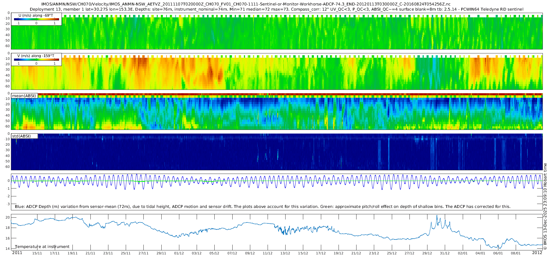Click the 13/12 date tick label
This screenshot has height=258, width=548.
pyautogui.click(x=285, y=253)
